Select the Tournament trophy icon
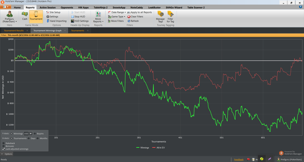 coord(36,14)
